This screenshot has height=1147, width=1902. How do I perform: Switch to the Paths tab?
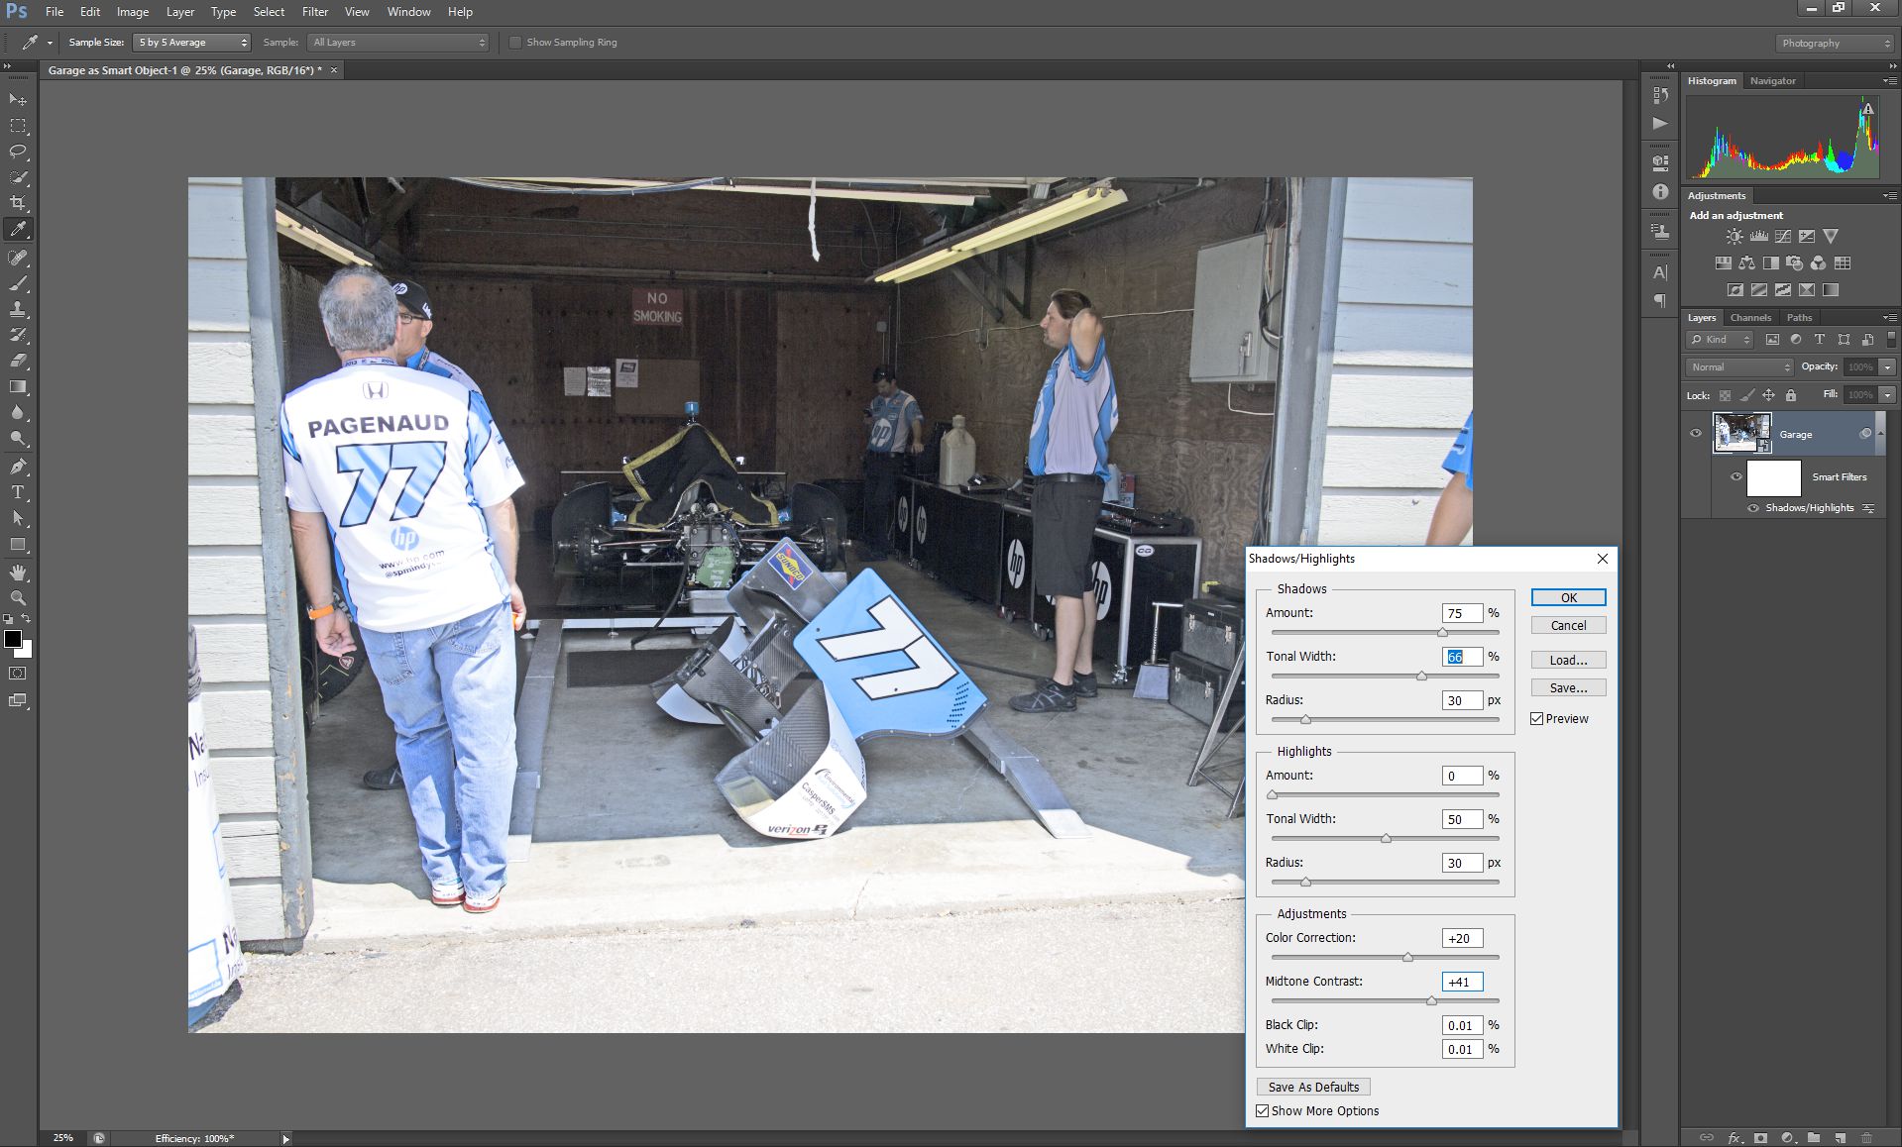[x=1799, y=318]
